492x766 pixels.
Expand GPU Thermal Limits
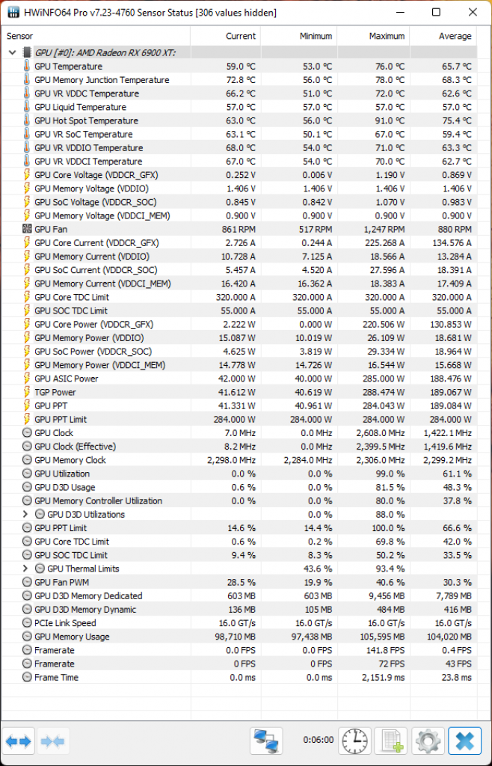(26, 569)
